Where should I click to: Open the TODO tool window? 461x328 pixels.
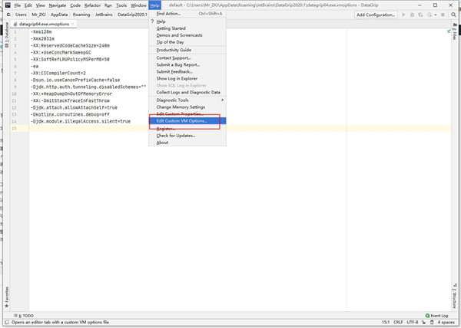coord(24,315)
